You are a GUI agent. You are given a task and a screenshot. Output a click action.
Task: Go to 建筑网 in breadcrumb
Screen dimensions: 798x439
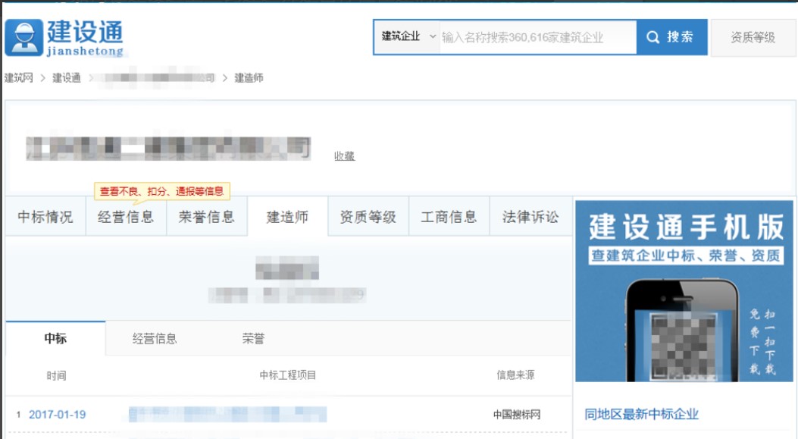click(19, 78)
